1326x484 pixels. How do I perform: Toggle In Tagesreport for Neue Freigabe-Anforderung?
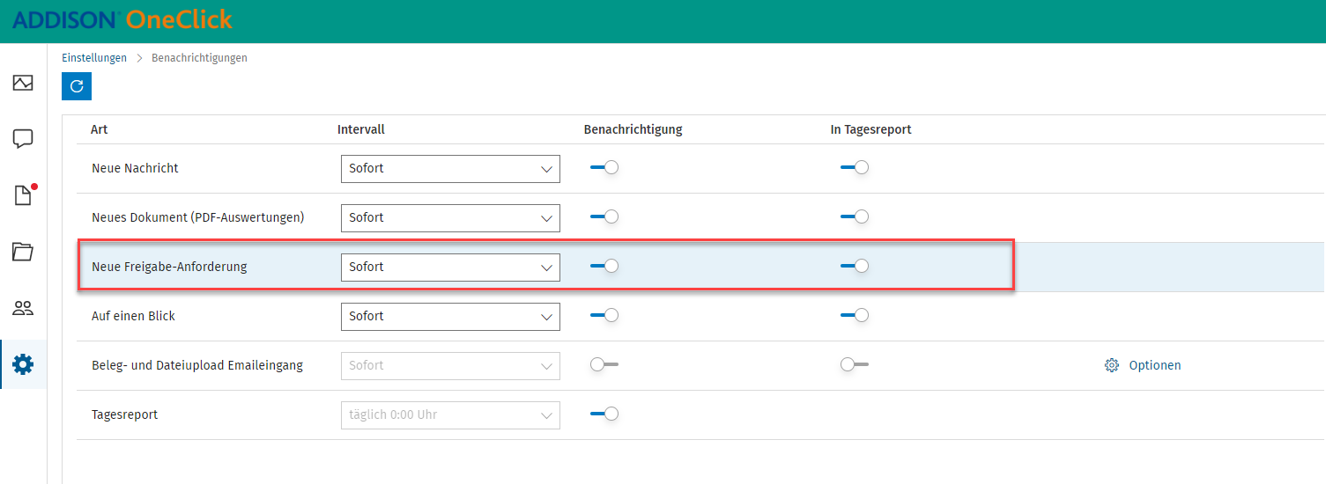tap(855, 266)
